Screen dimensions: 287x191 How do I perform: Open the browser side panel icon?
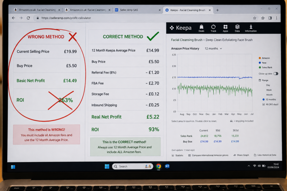[x=270, y=18]
